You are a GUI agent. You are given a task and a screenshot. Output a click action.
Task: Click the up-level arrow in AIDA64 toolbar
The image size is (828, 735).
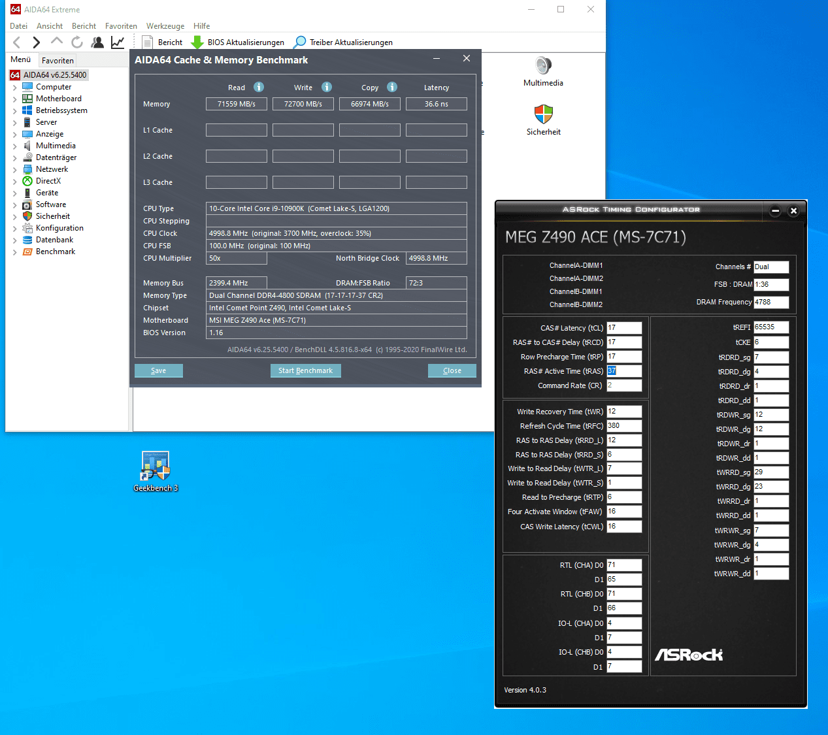tap(57, 41)
